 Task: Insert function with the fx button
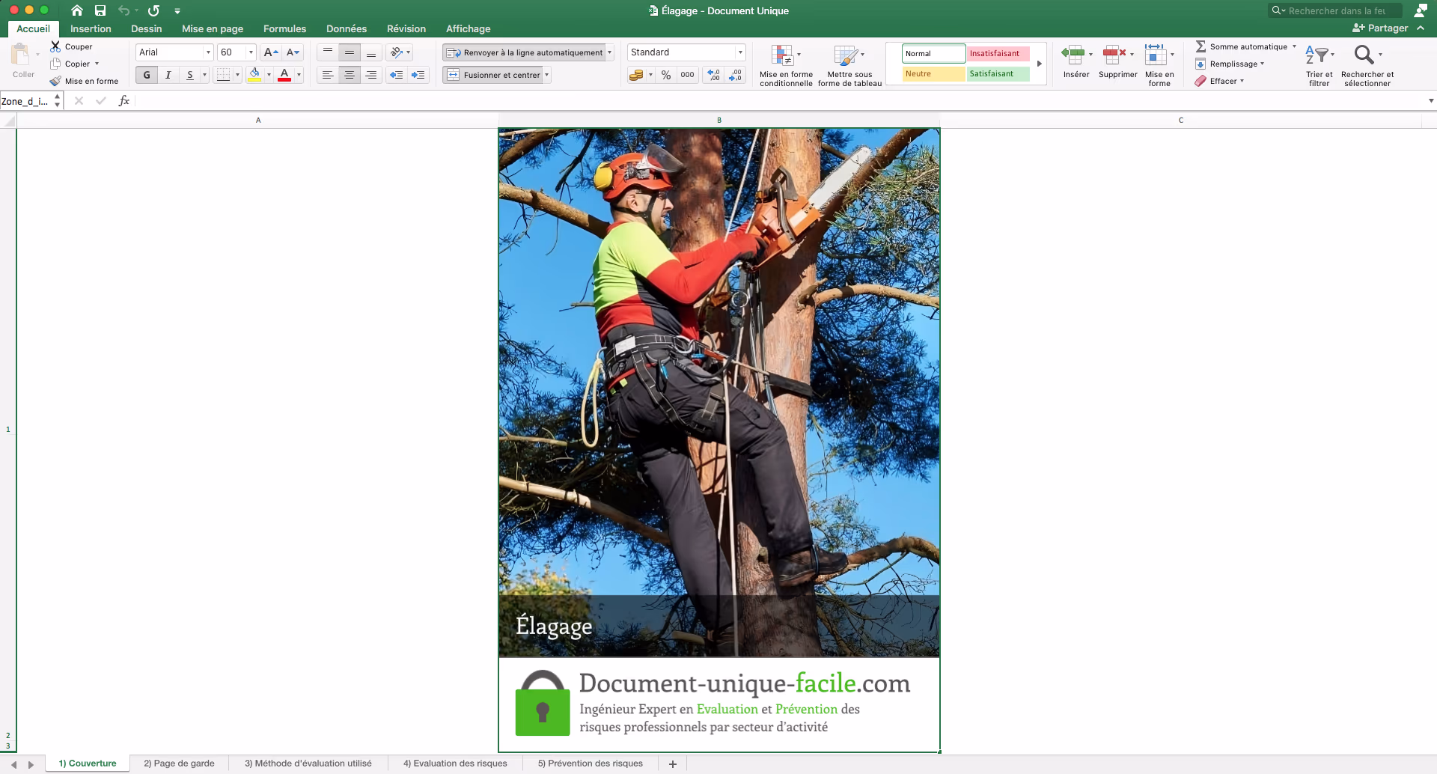[124, 101]
